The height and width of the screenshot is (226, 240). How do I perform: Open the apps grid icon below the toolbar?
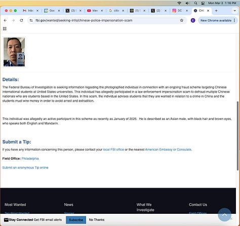click(5, 29)
